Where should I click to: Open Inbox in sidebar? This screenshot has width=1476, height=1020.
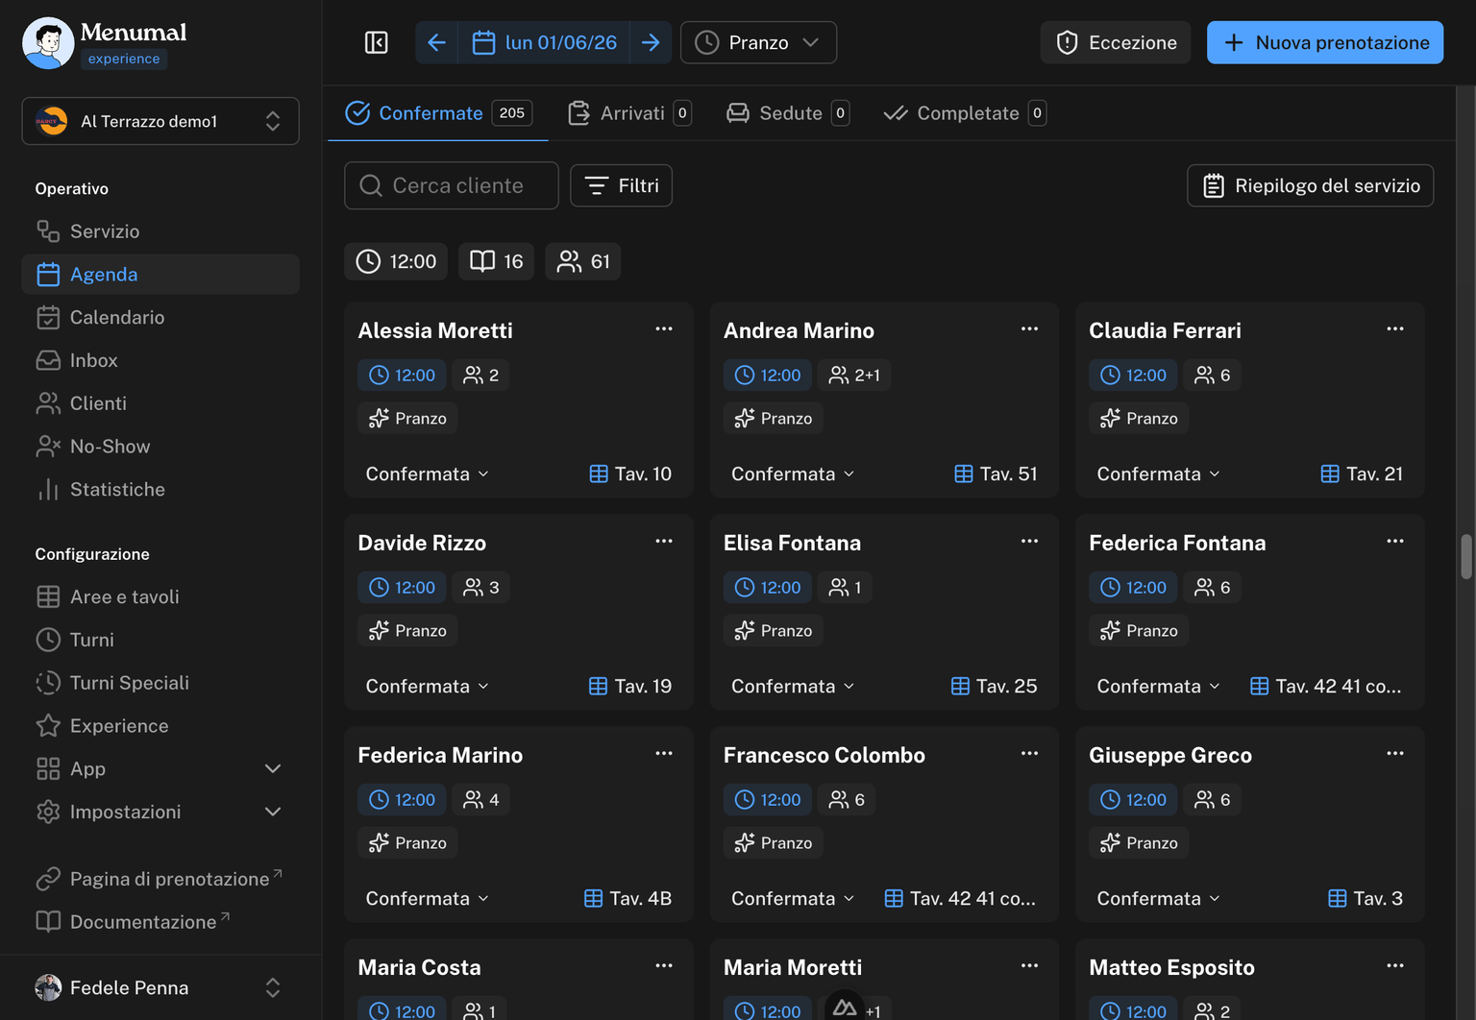click(160, 360)
